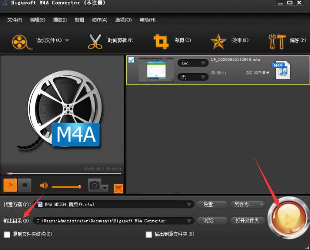Click the 时间剪辑(T) label
The width and height of the screenshot is (310, 250).
[121, 40]
